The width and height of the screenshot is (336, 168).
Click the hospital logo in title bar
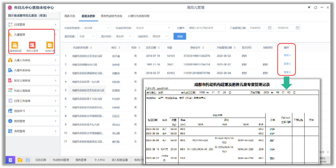click(x=10, y=7)
